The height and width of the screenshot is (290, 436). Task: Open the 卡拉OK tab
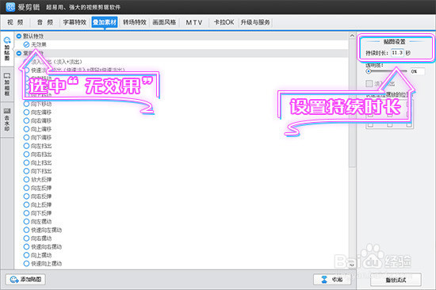coord(224,22)
